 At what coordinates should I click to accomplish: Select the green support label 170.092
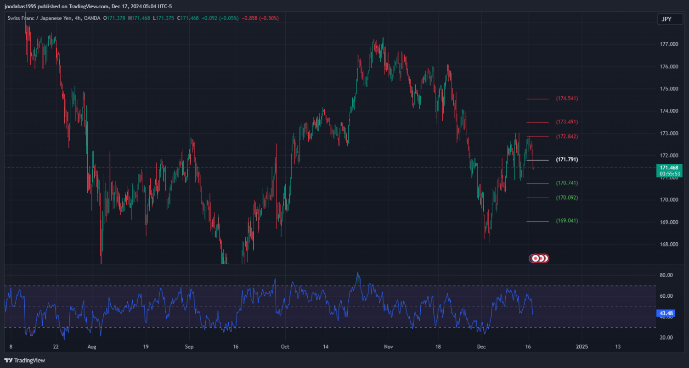pos(567,198)
